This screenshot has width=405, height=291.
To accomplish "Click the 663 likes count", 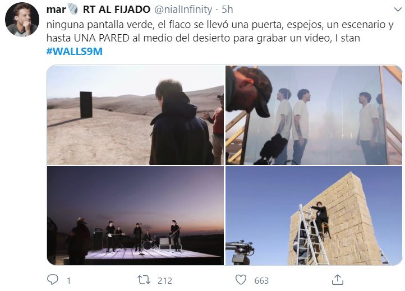I will pos(261,280).
